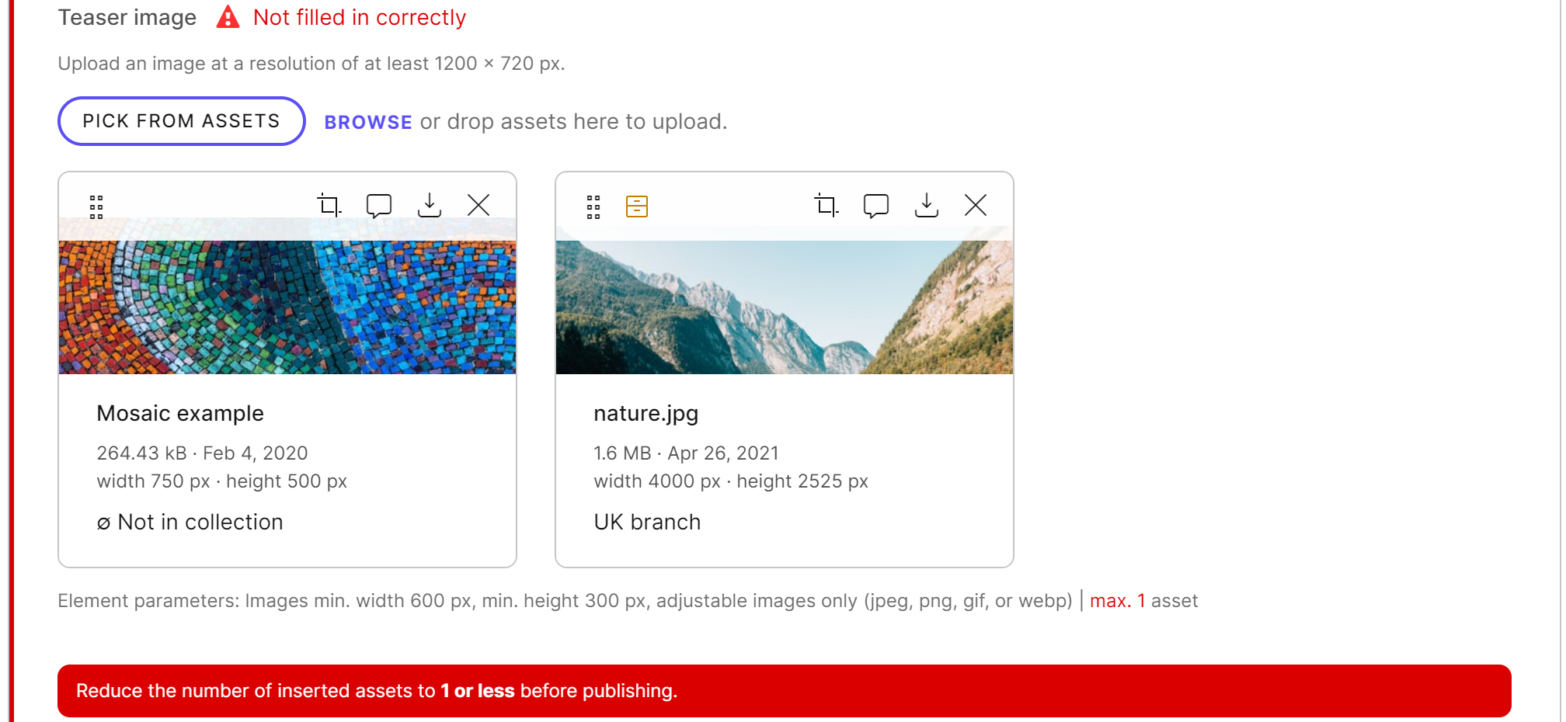The width and height of the screenshot is (1566, 722).
Task: Remove nature.jpg from Teaser image
Action: point(976,206)
